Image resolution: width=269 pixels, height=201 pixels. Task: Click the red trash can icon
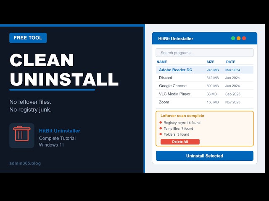tap(22, 134)
